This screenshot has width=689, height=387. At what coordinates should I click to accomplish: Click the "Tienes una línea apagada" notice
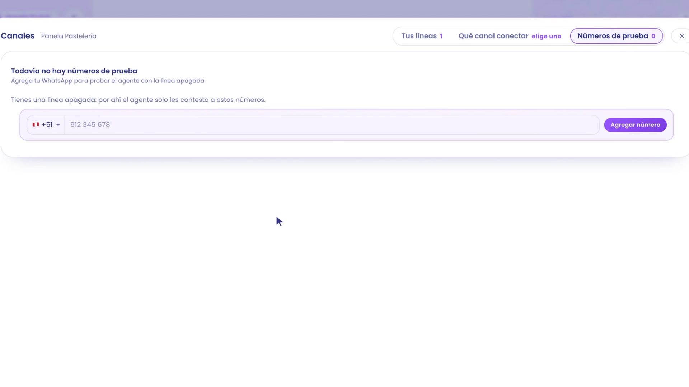pos(138,100)
